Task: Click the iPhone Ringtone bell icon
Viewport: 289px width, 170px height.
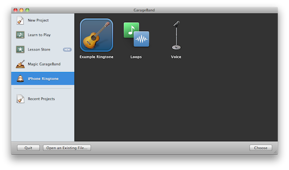Action: point(20,78)
